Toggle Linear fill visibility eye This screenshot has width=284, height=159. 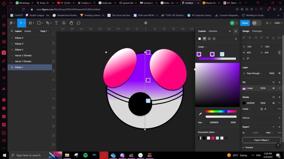pyautogui.click(x=273, y=88)
